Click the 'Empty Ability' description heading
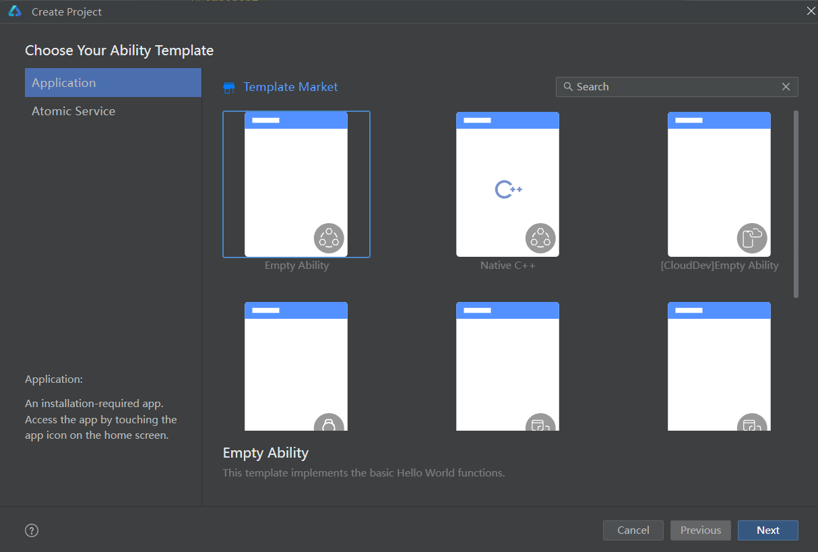Screen dimensions: 818x552 [265, 453]
